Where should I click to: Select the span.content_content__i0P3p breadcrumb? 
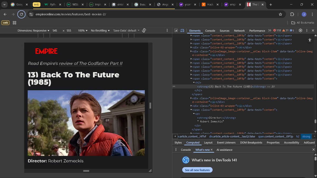click(x=276, y=136)
